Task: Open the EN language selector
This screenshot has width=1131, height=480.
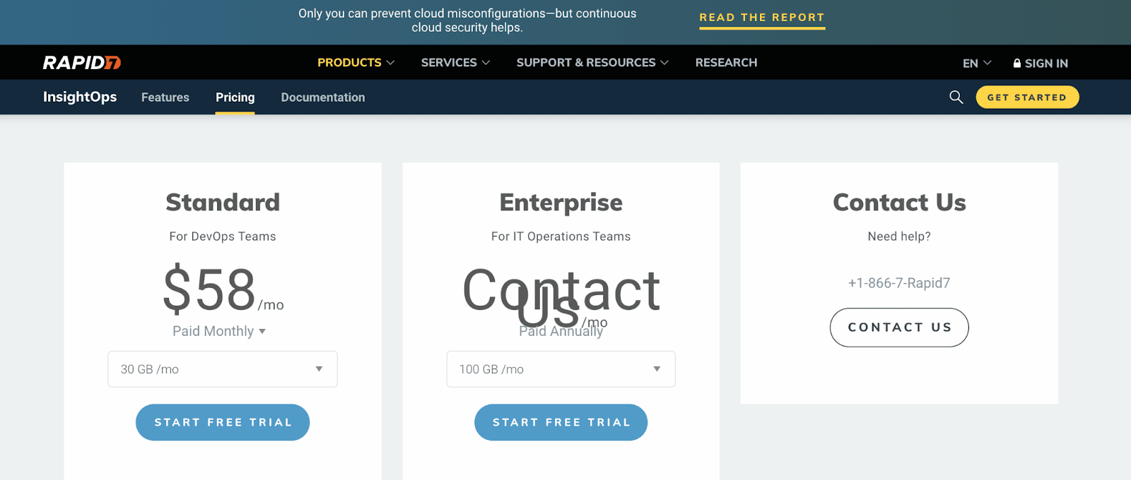Action: tap(977, 64)
